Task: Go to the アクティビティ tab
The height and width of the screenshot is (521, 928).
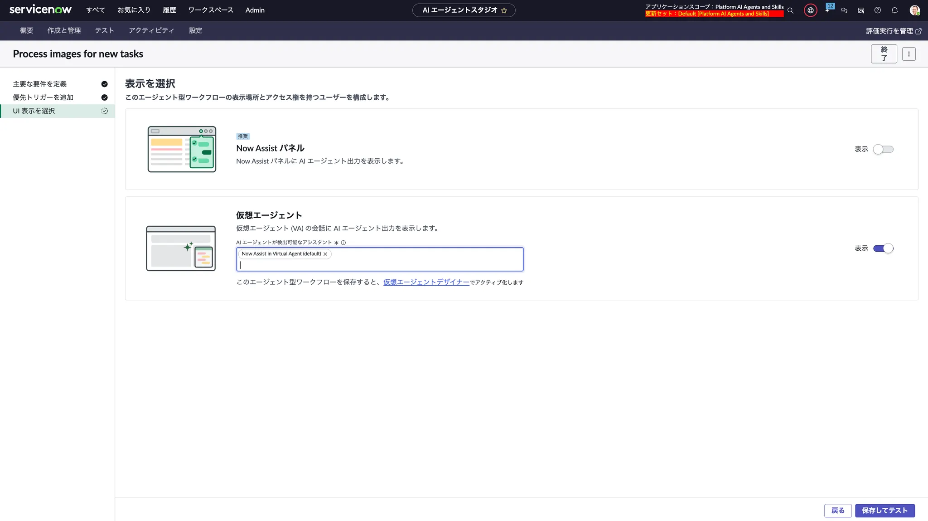Action: (x=151, y=30)
